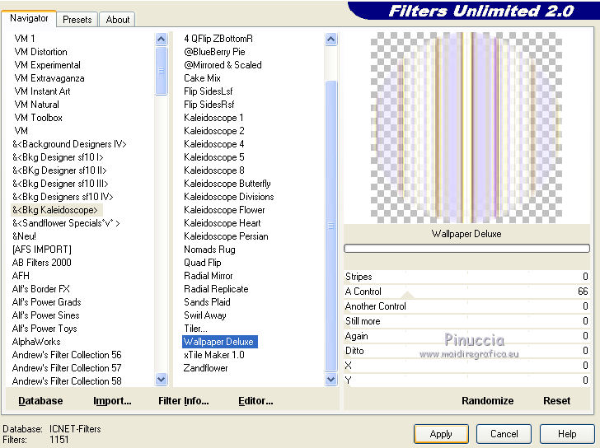Select Andrew's Filter Collection 57
Screen dimensions: 600x448
pyautogui.click(x=67, y=368)
